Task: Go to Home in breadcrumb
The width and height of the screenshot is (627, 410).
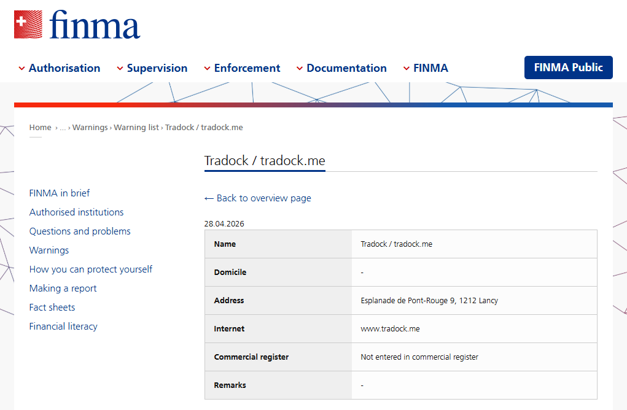Action: click(x=41, y=128)
